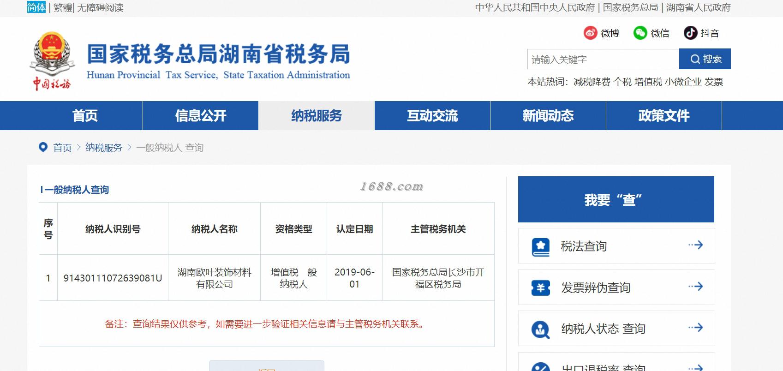Click hot word 增值税
Image resolution: width=783 pixels, height=371 pixels.
pyautogui.click(x=648, y=82)
